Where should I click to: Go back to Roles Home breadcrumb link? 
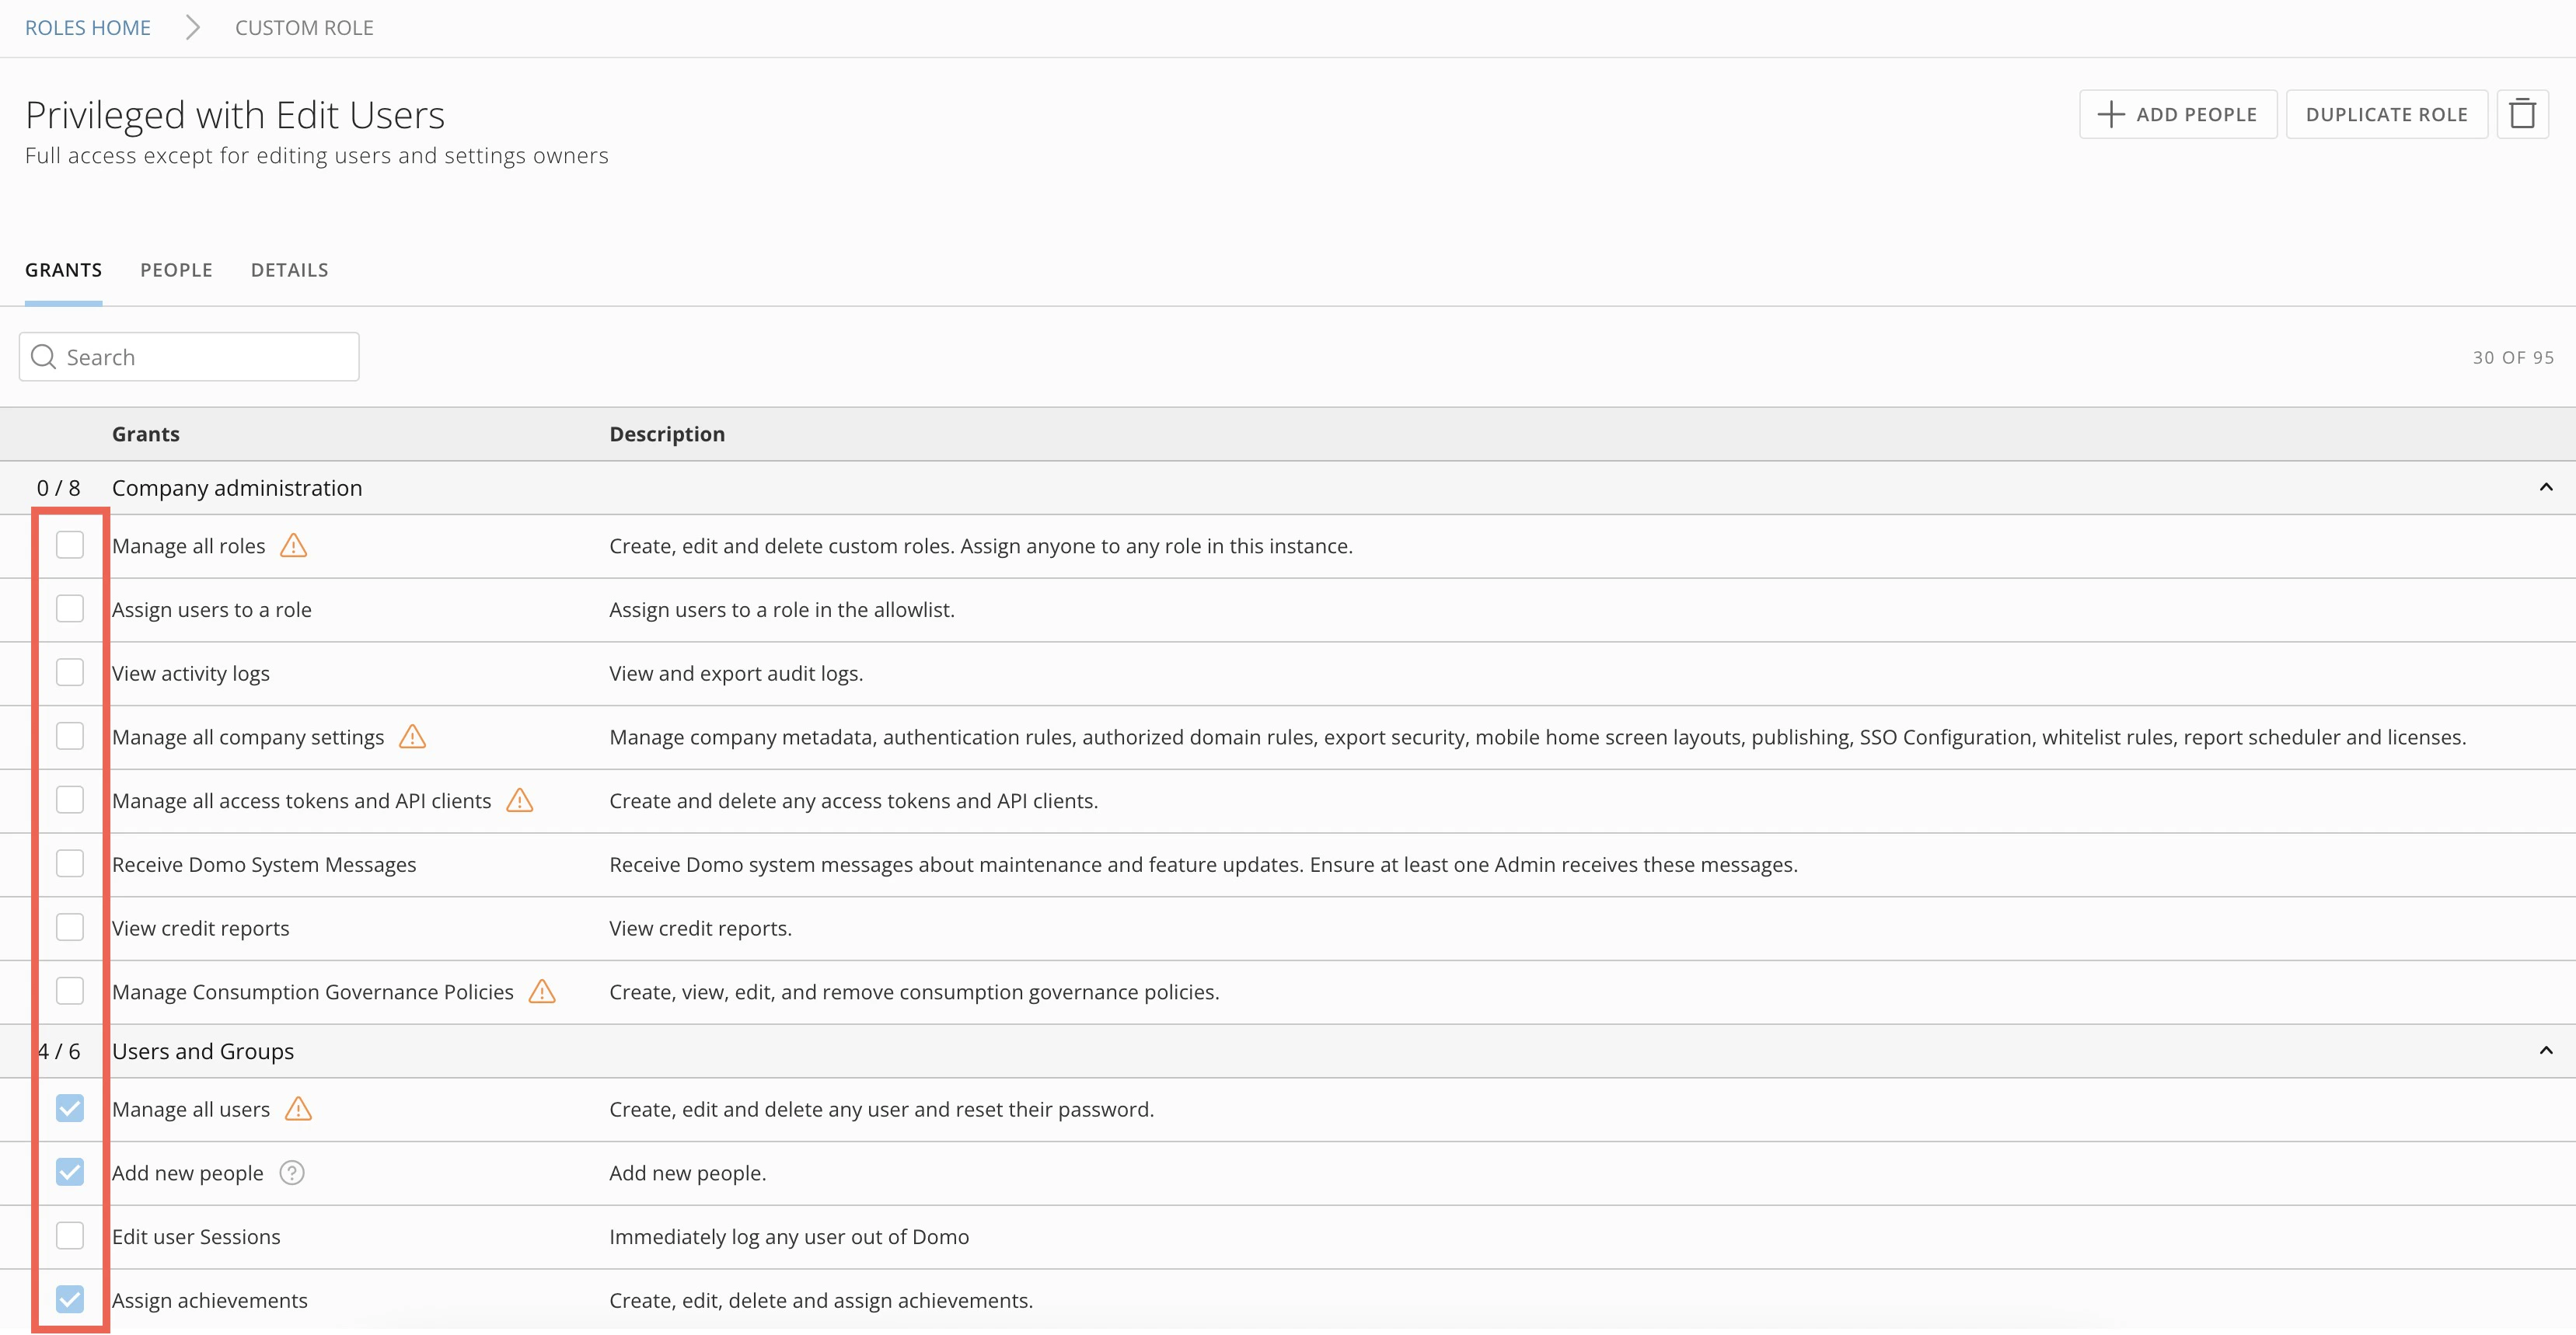click(x=88, y=28)
